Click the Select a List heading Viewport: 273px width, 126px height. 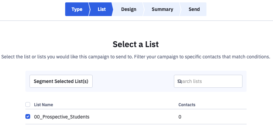[135, 44]
